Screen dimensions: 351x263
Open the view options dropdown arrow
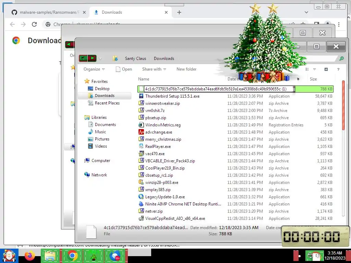pos(314,69)
